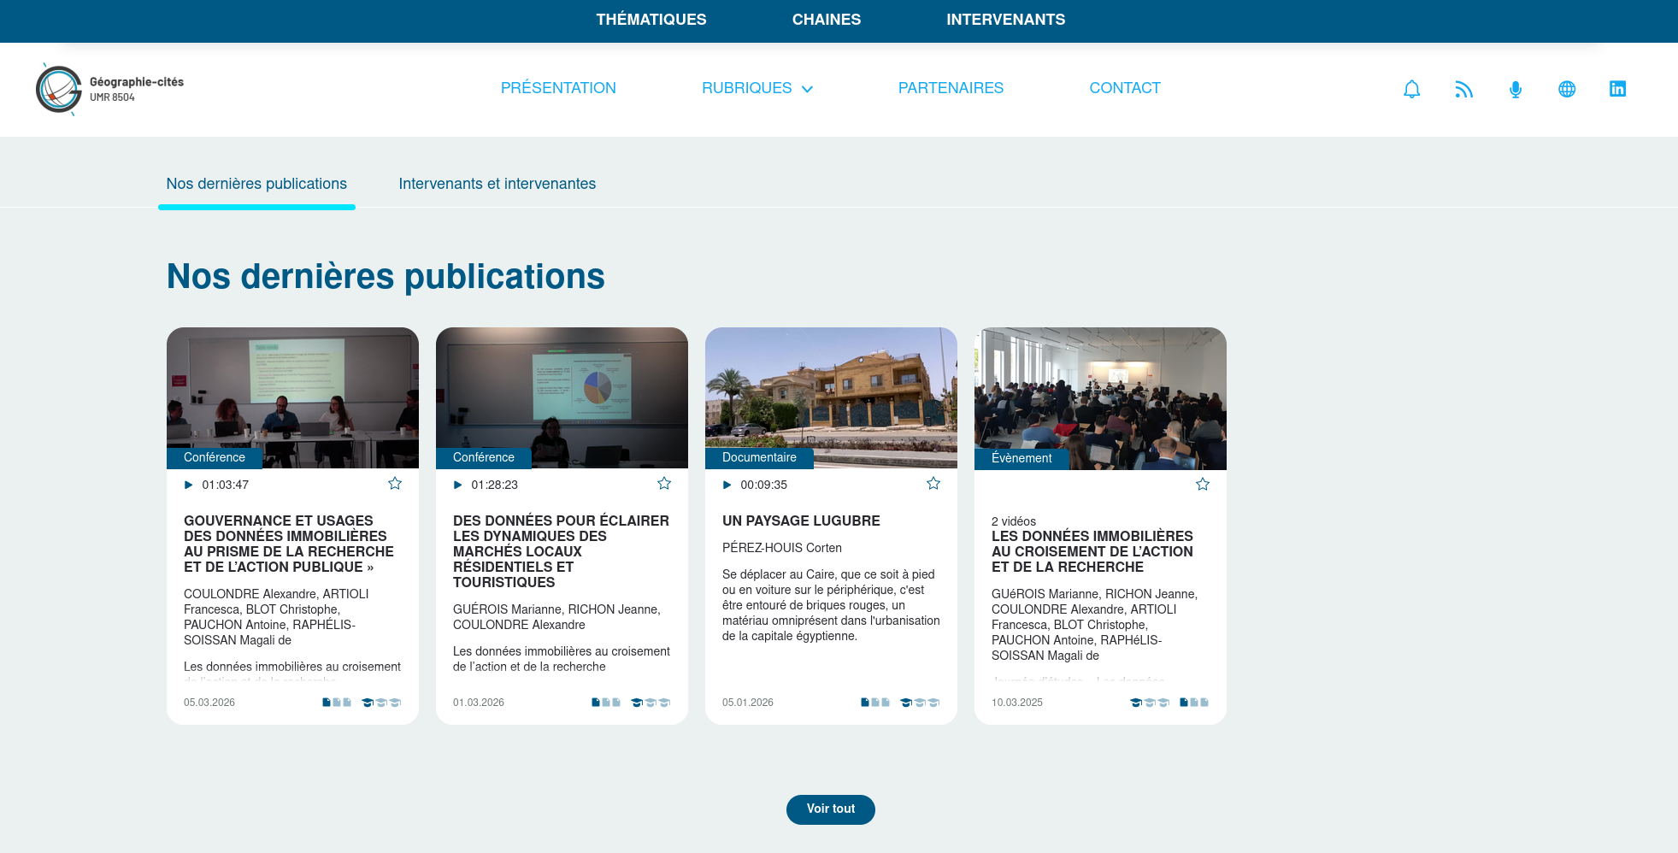Open the LinkedIn icon in header

(1617, 89)
